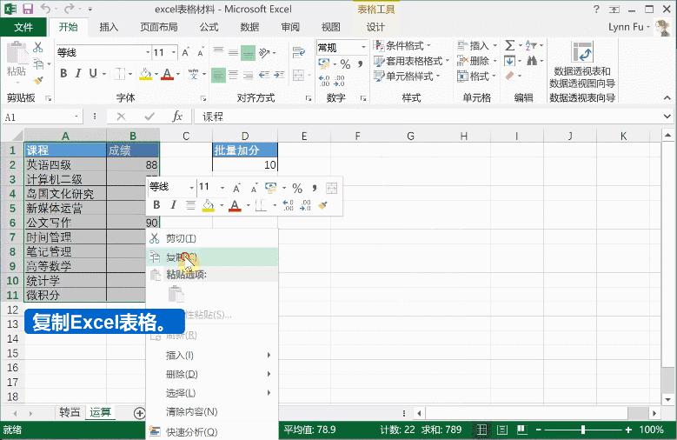Apply Italic in the ribbon font group
677x440 pixels.
click(x=78, y=73)
